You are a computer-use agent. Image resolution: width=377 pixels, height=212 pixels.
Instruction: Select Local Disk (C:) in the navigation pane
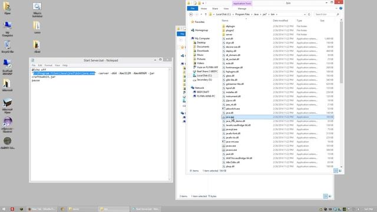(204, 75)
